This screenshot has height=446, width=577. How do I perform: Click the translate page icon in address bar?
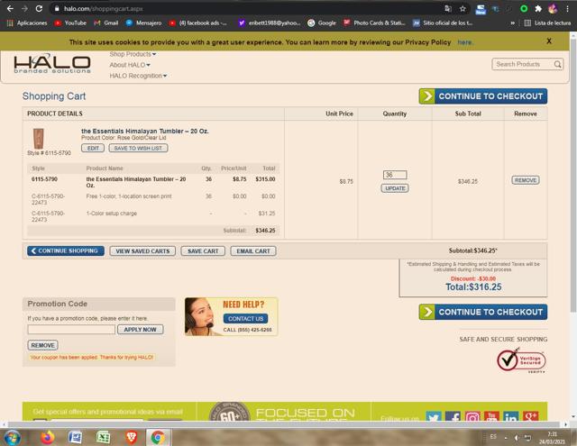448,8
